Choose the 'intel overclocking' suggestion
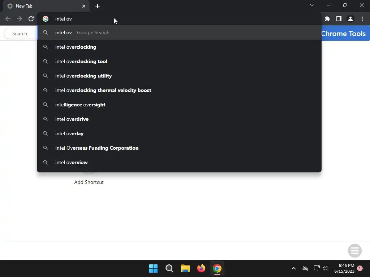The width and height of the screenshot is (370, 277). click(179, 47)
